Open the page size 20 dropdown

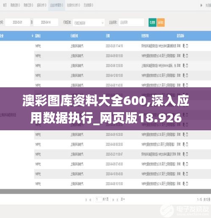click(x=122, y=199)
